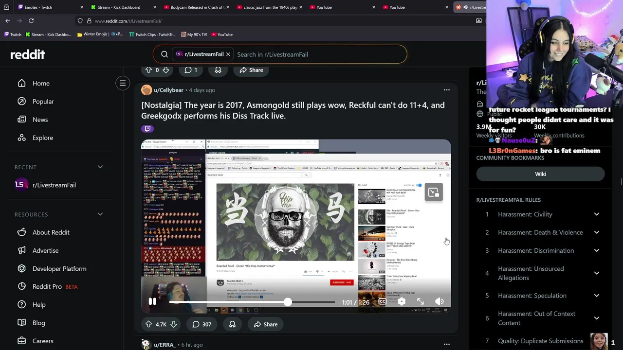Click the Reddit logo
623x350 pixels.
(x=28, y=54)
